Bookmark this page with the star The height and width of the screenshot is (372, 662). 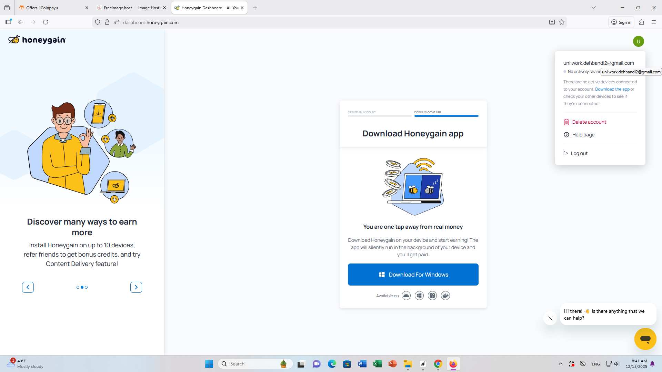(562, 22)
